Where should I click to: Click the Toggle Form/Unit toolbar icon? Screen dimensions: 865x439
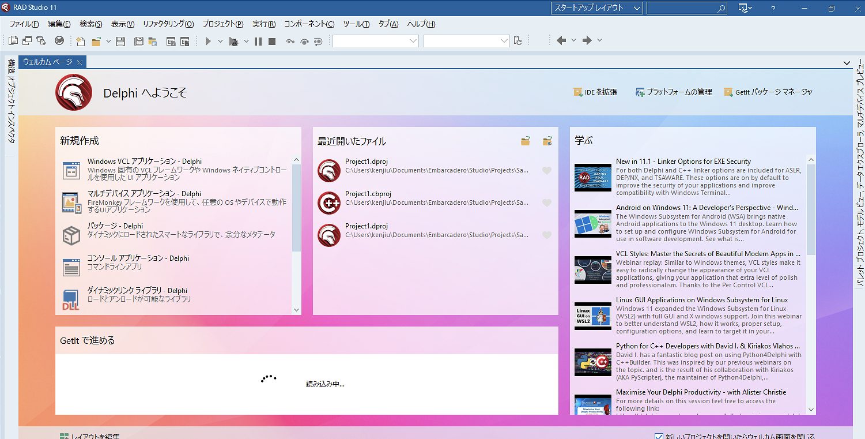pos(41,40)
